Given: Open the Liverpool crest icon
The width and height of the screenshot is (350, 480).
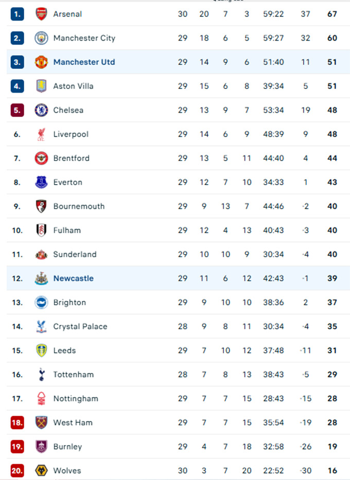Looking at the screenshot, I should (x=41, y=134).
